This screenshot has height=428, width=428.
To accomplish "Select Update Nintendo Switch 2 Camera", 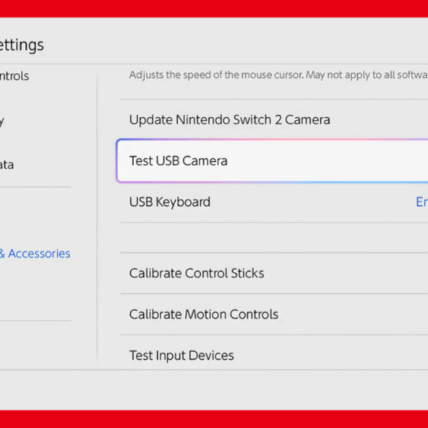I will coord(274,119).
